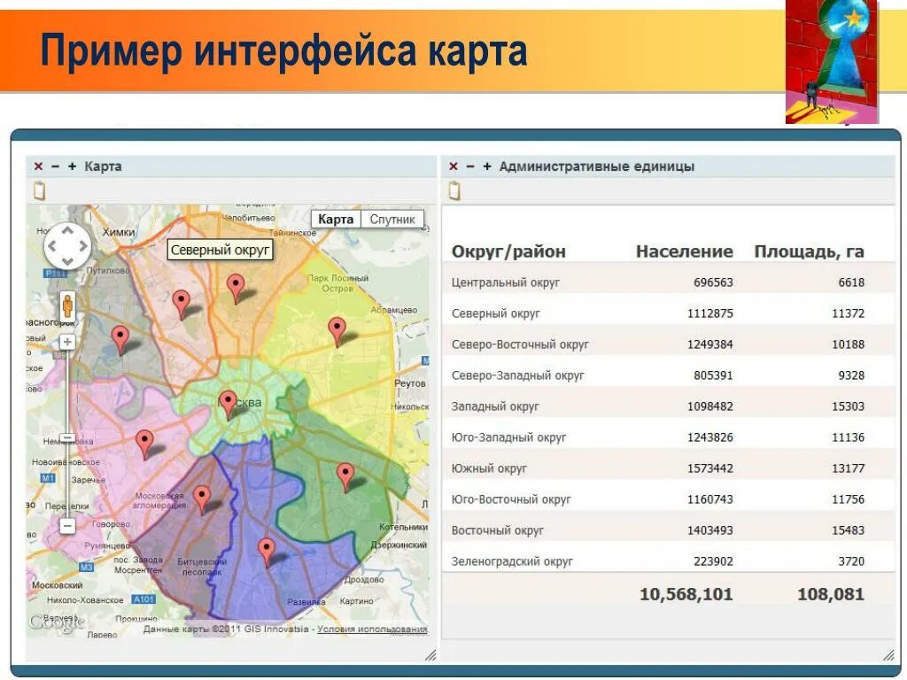The image size is (907, 680).
Task: Click the resize handle of the Карта panel
Action: click(x=430, y=654)
